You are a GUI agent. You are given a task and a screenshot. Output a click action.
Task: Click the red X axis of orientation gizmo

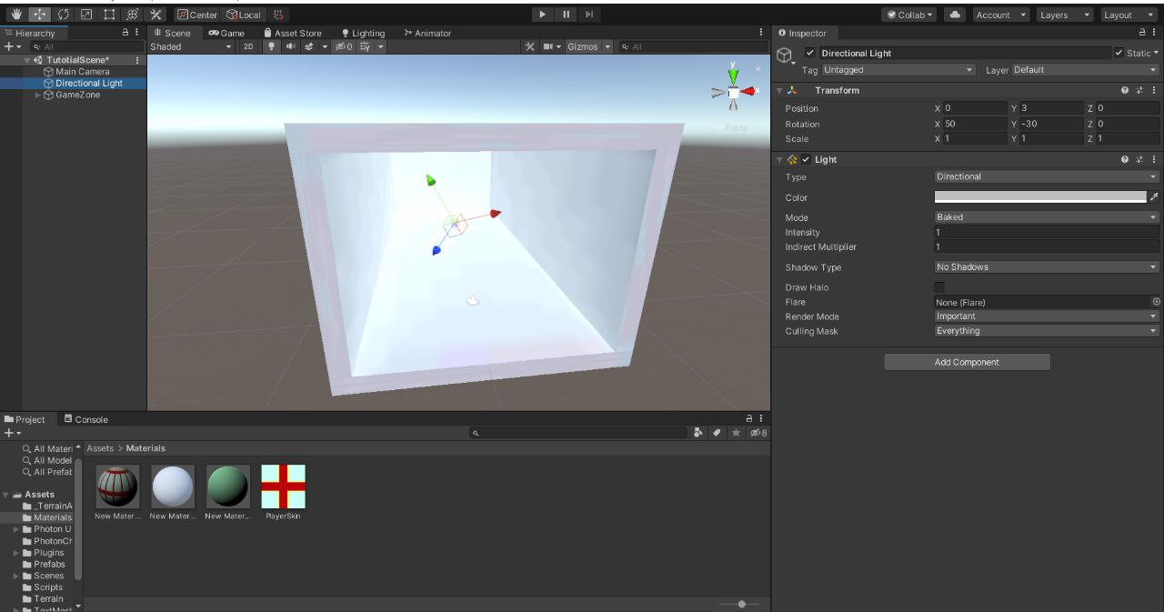pos(748,91)
